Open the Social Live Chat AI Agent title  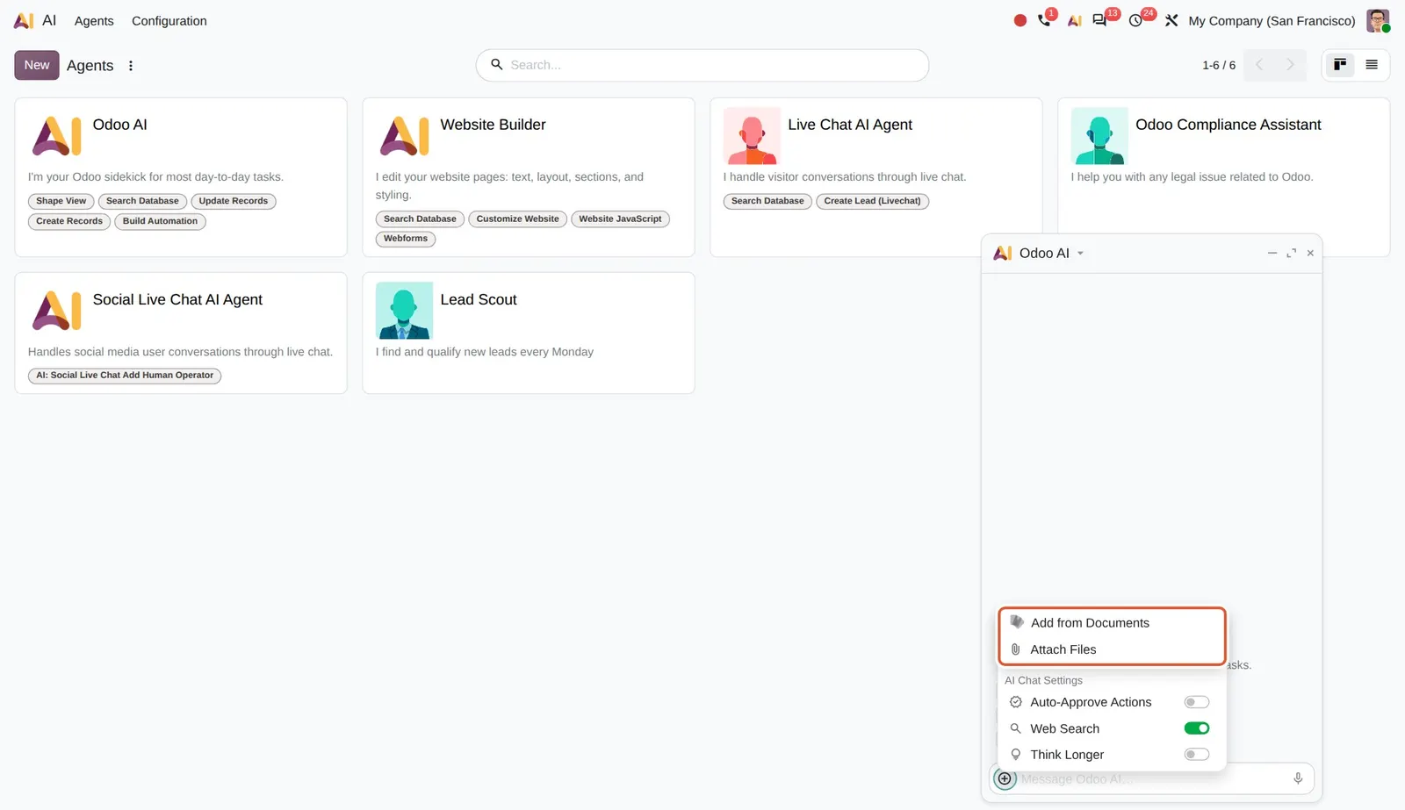coord(177,299)
